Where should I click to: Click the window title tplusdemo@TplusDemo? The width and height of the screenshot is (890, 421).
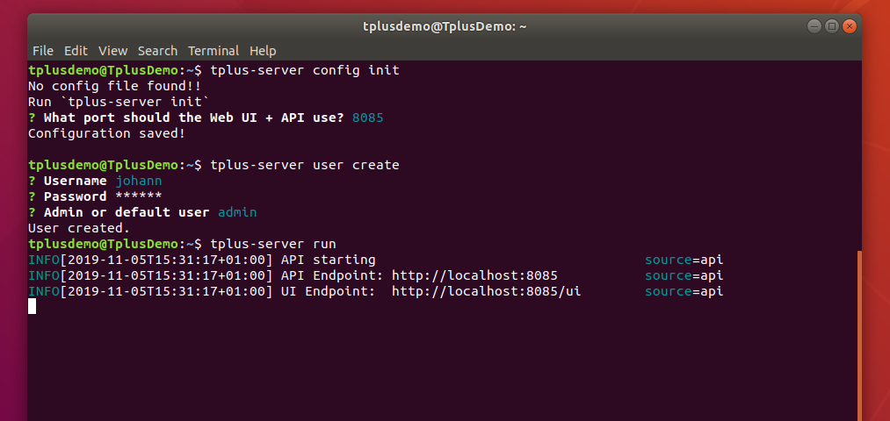tap(445, 26)
